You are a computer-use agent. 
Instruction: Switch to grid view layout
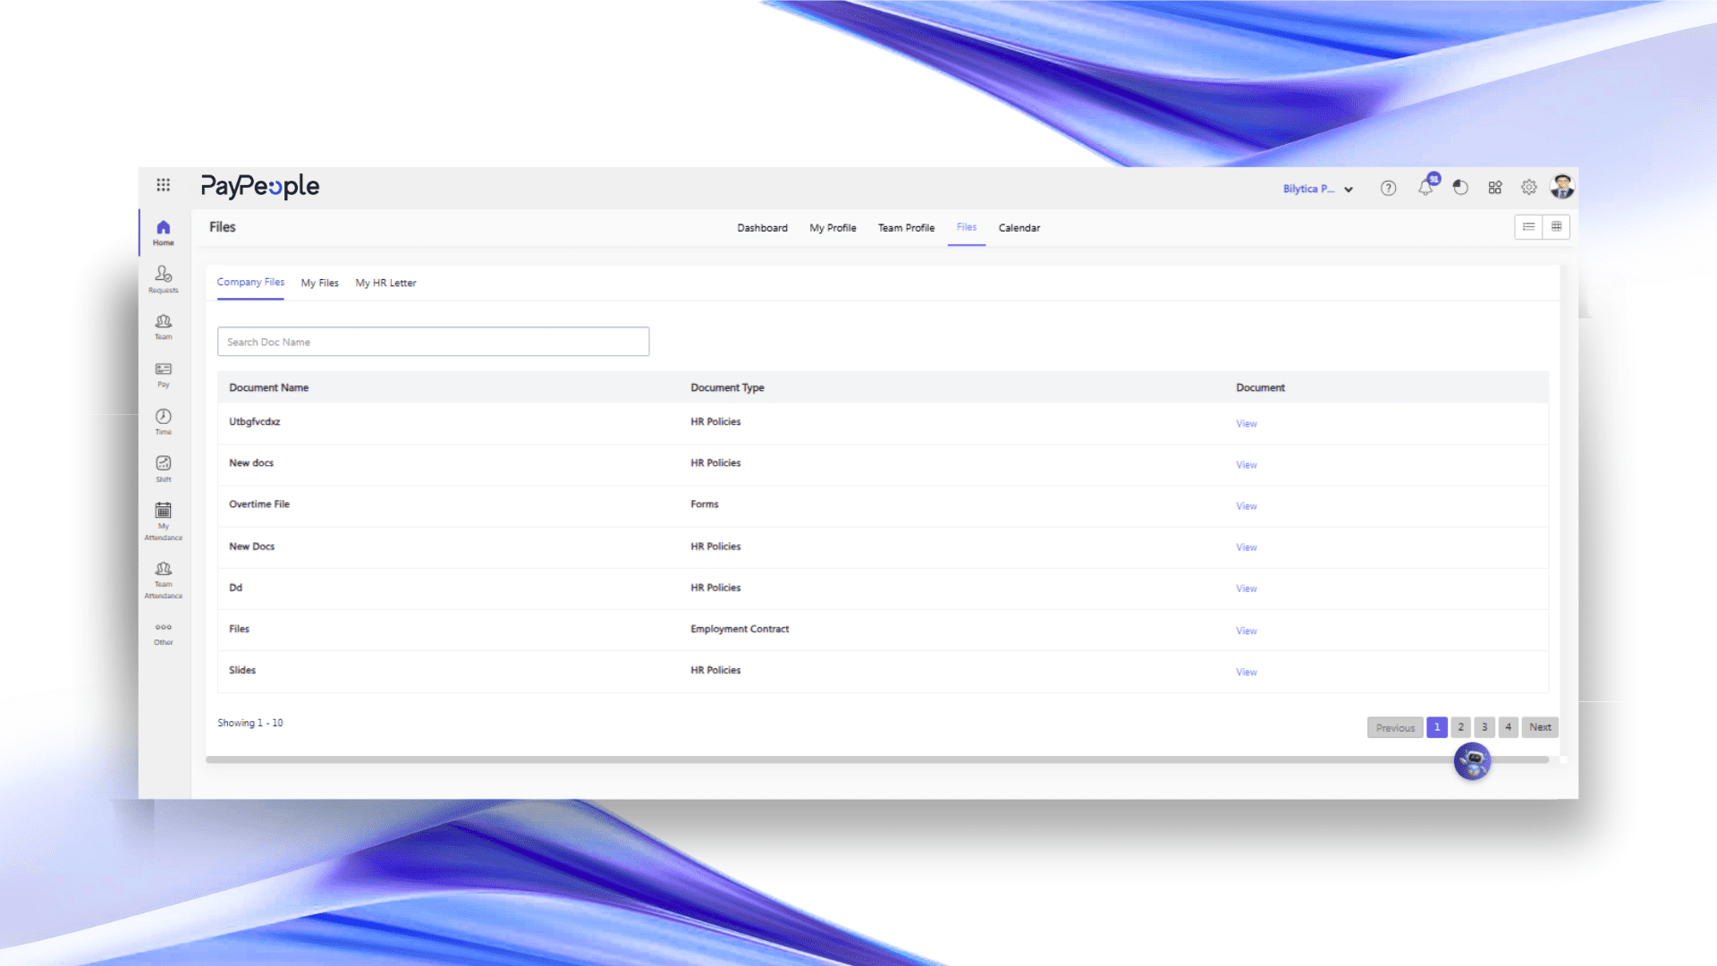tap(1557, 227)
